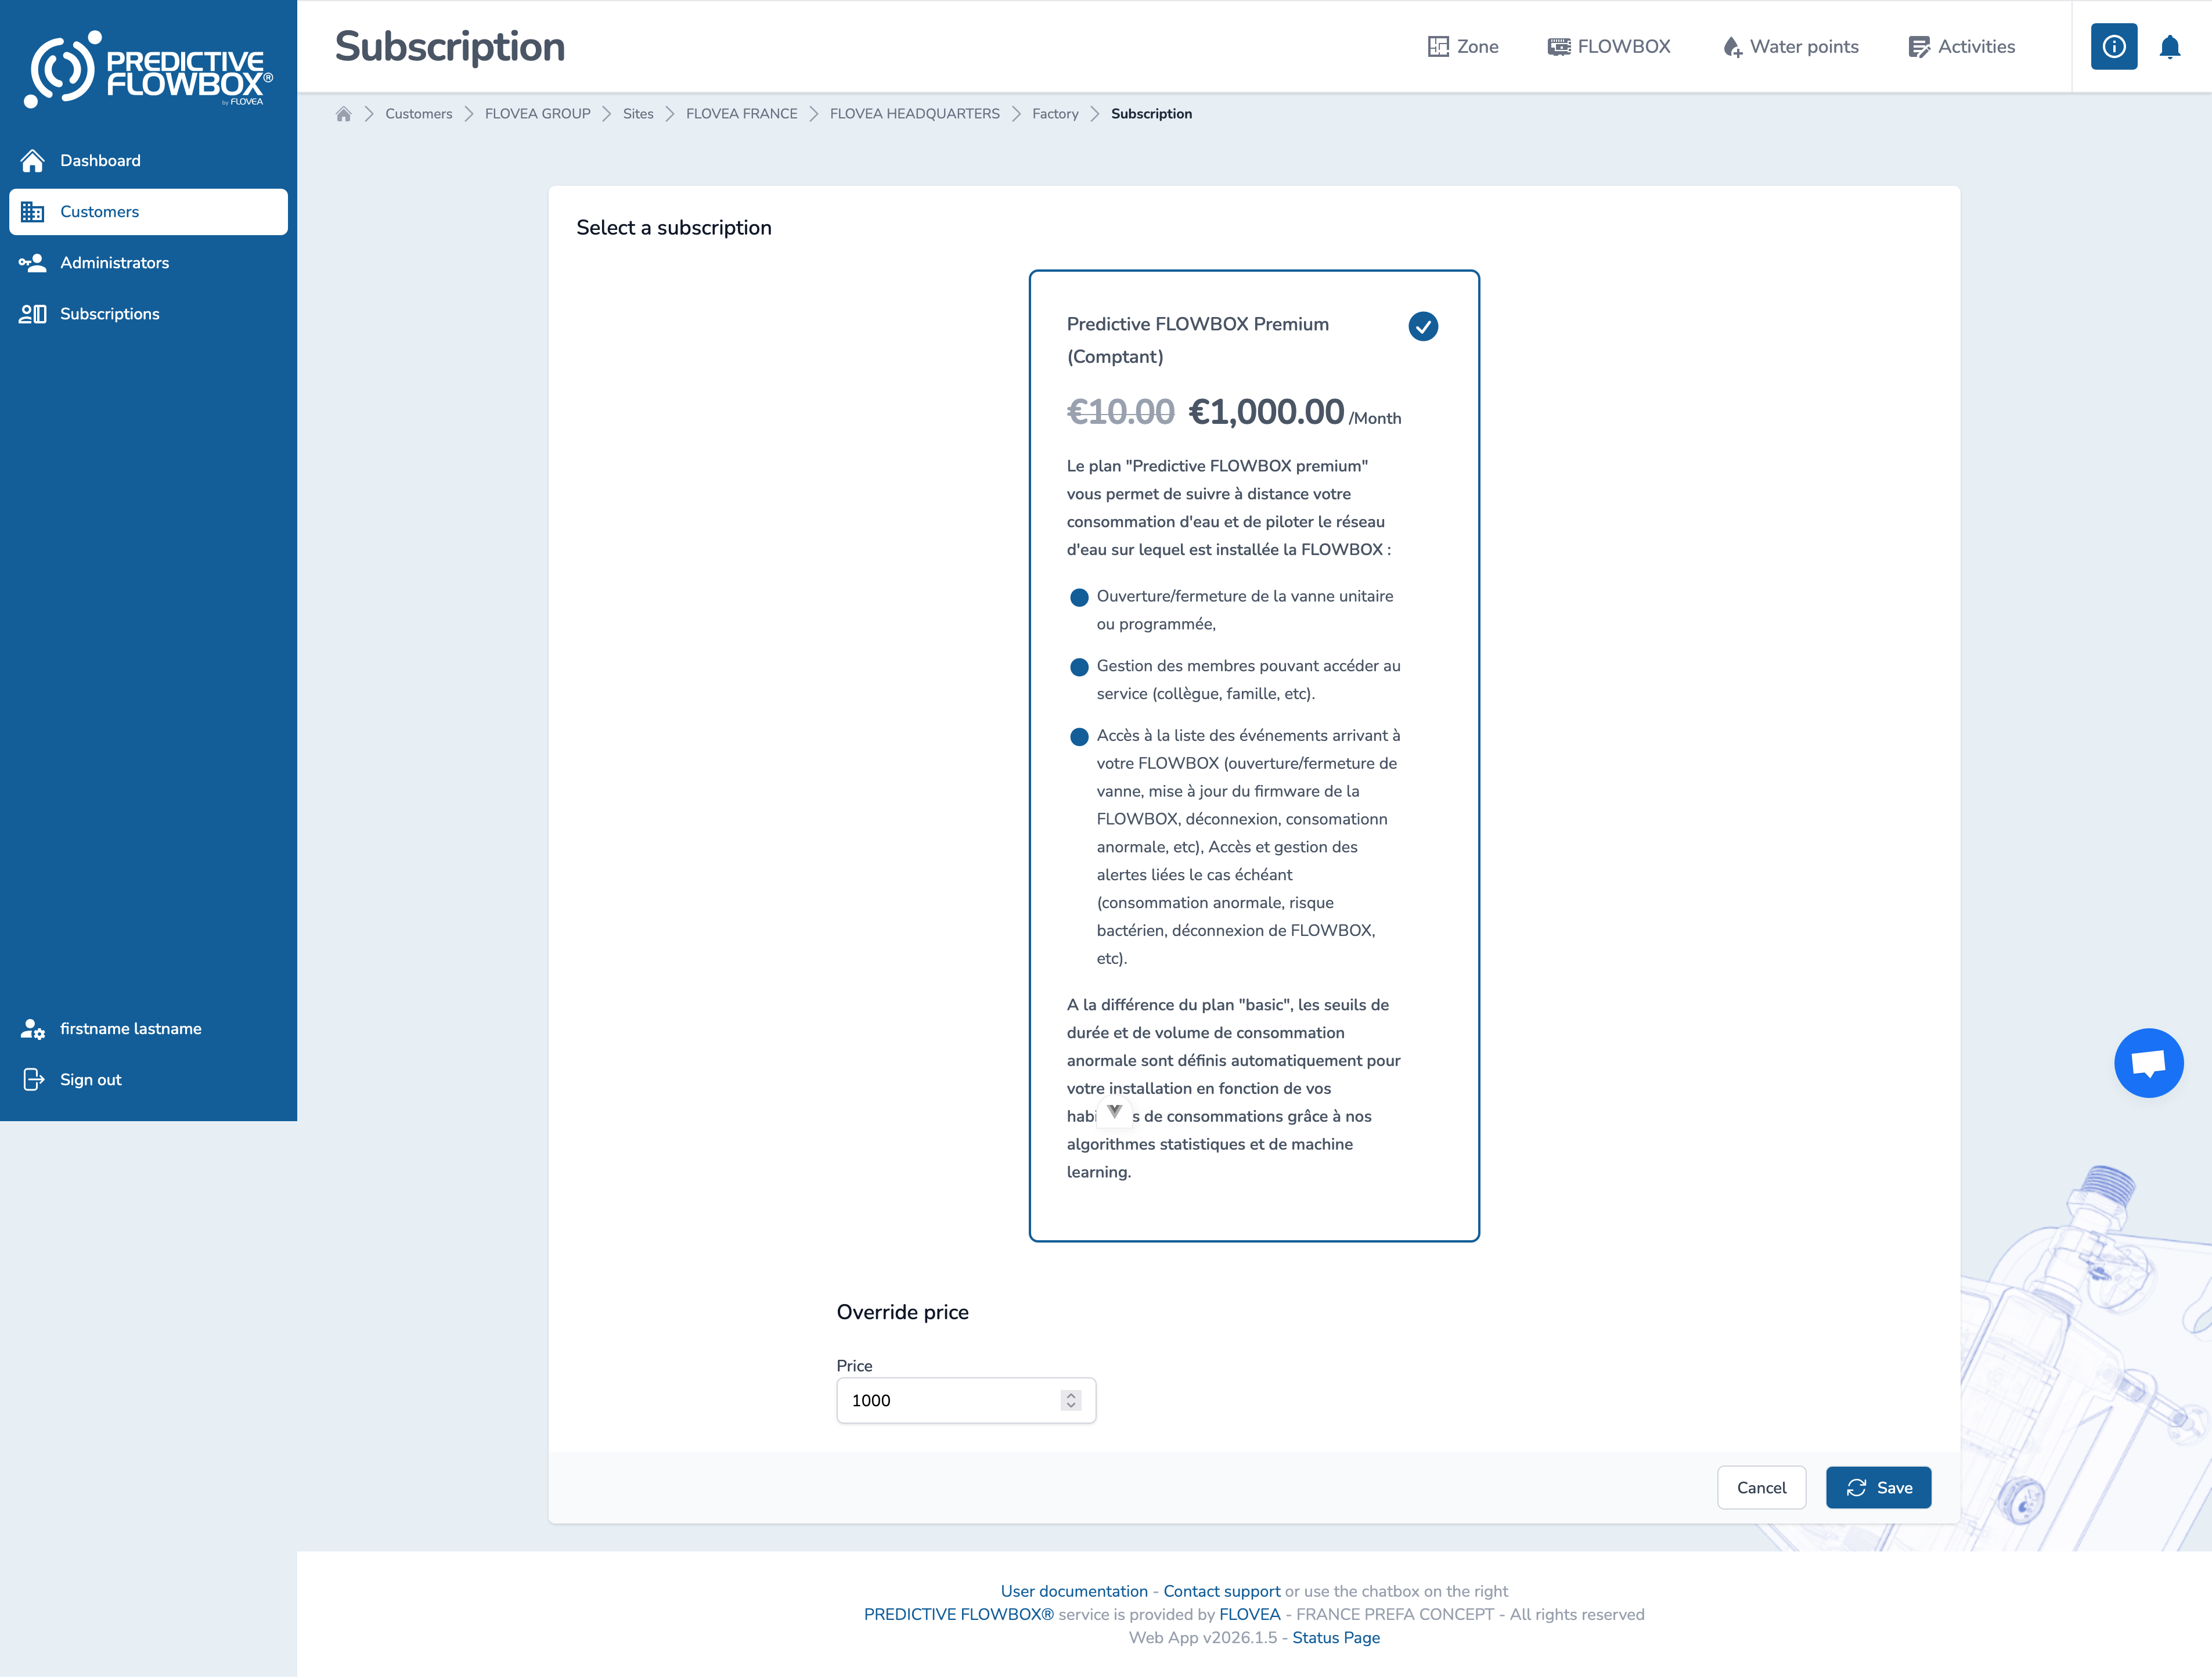Open the Administrators section

point(114,262)
